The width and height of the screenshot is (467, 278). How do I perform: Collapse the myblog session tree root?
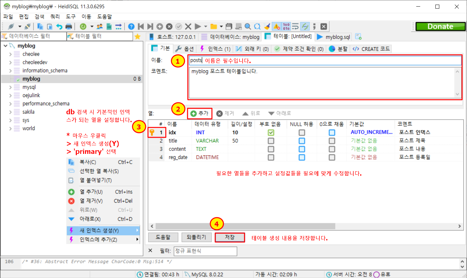pyautogui.click(x=5, y=46)
